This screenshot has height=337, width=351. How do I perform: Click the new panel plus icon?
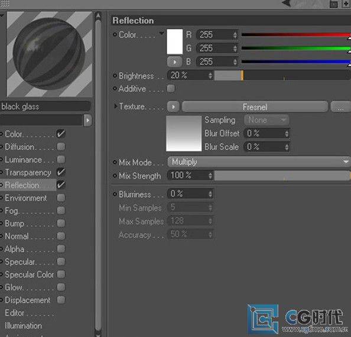(346, 4)
